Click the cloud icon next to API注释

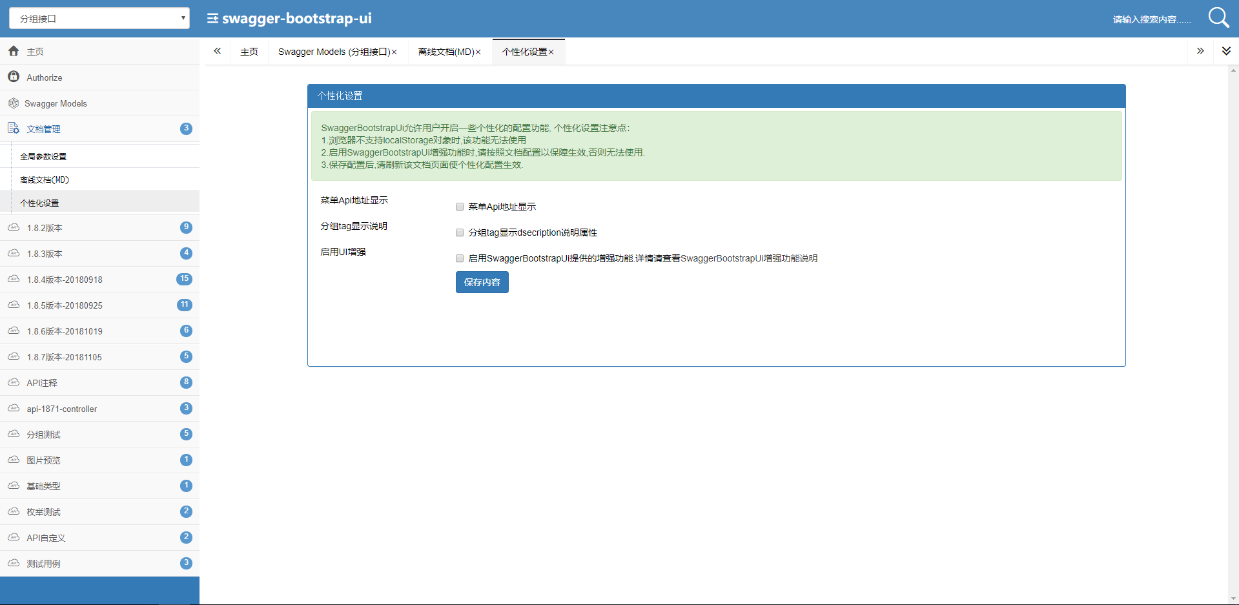pos(14,382)
